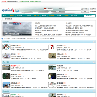Collapse the second forum section with its round toggle
This screenshot has width=97, height=97.
pos(94,62)
